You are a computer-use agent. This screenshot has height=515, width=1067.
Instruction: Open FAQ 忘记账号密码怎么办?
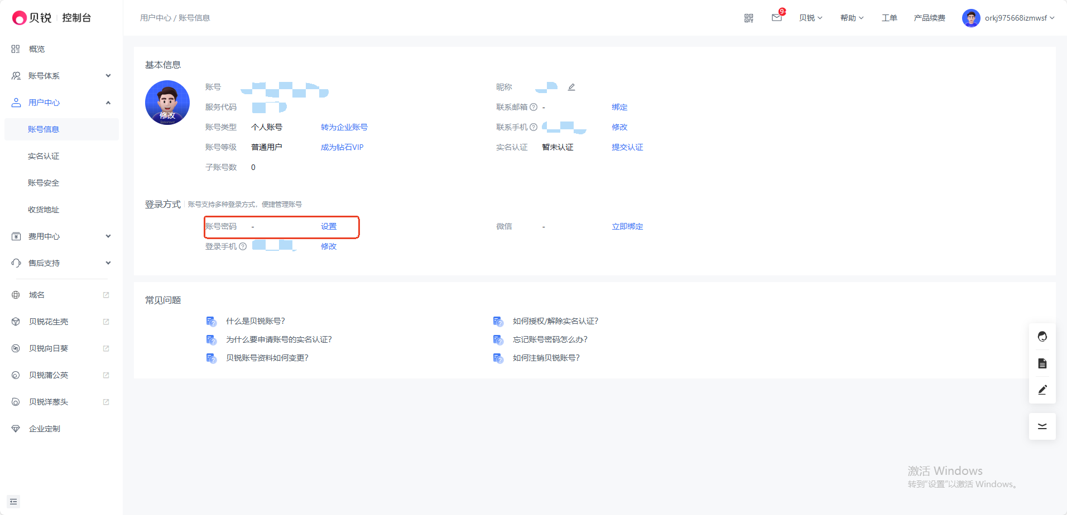550,339
